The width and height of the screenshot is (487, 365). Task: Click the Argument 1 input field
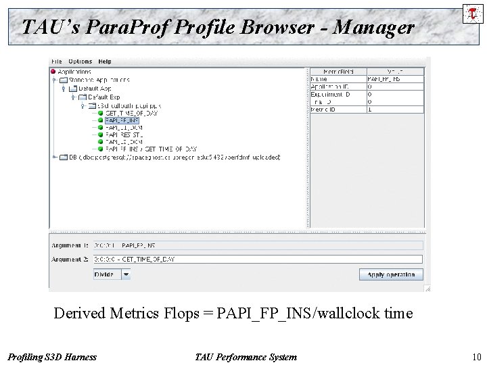pyautogui.click(x=258, y=245)
